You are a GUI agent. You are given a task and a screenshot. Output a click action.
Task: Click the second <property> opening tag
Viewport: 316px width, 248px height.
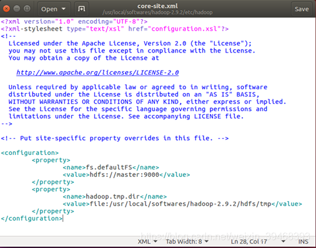click(51, 189)
